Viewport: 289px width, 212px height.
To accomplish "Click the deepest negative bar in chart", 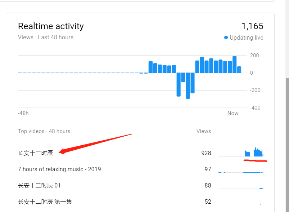I will (x=188, y=86).
